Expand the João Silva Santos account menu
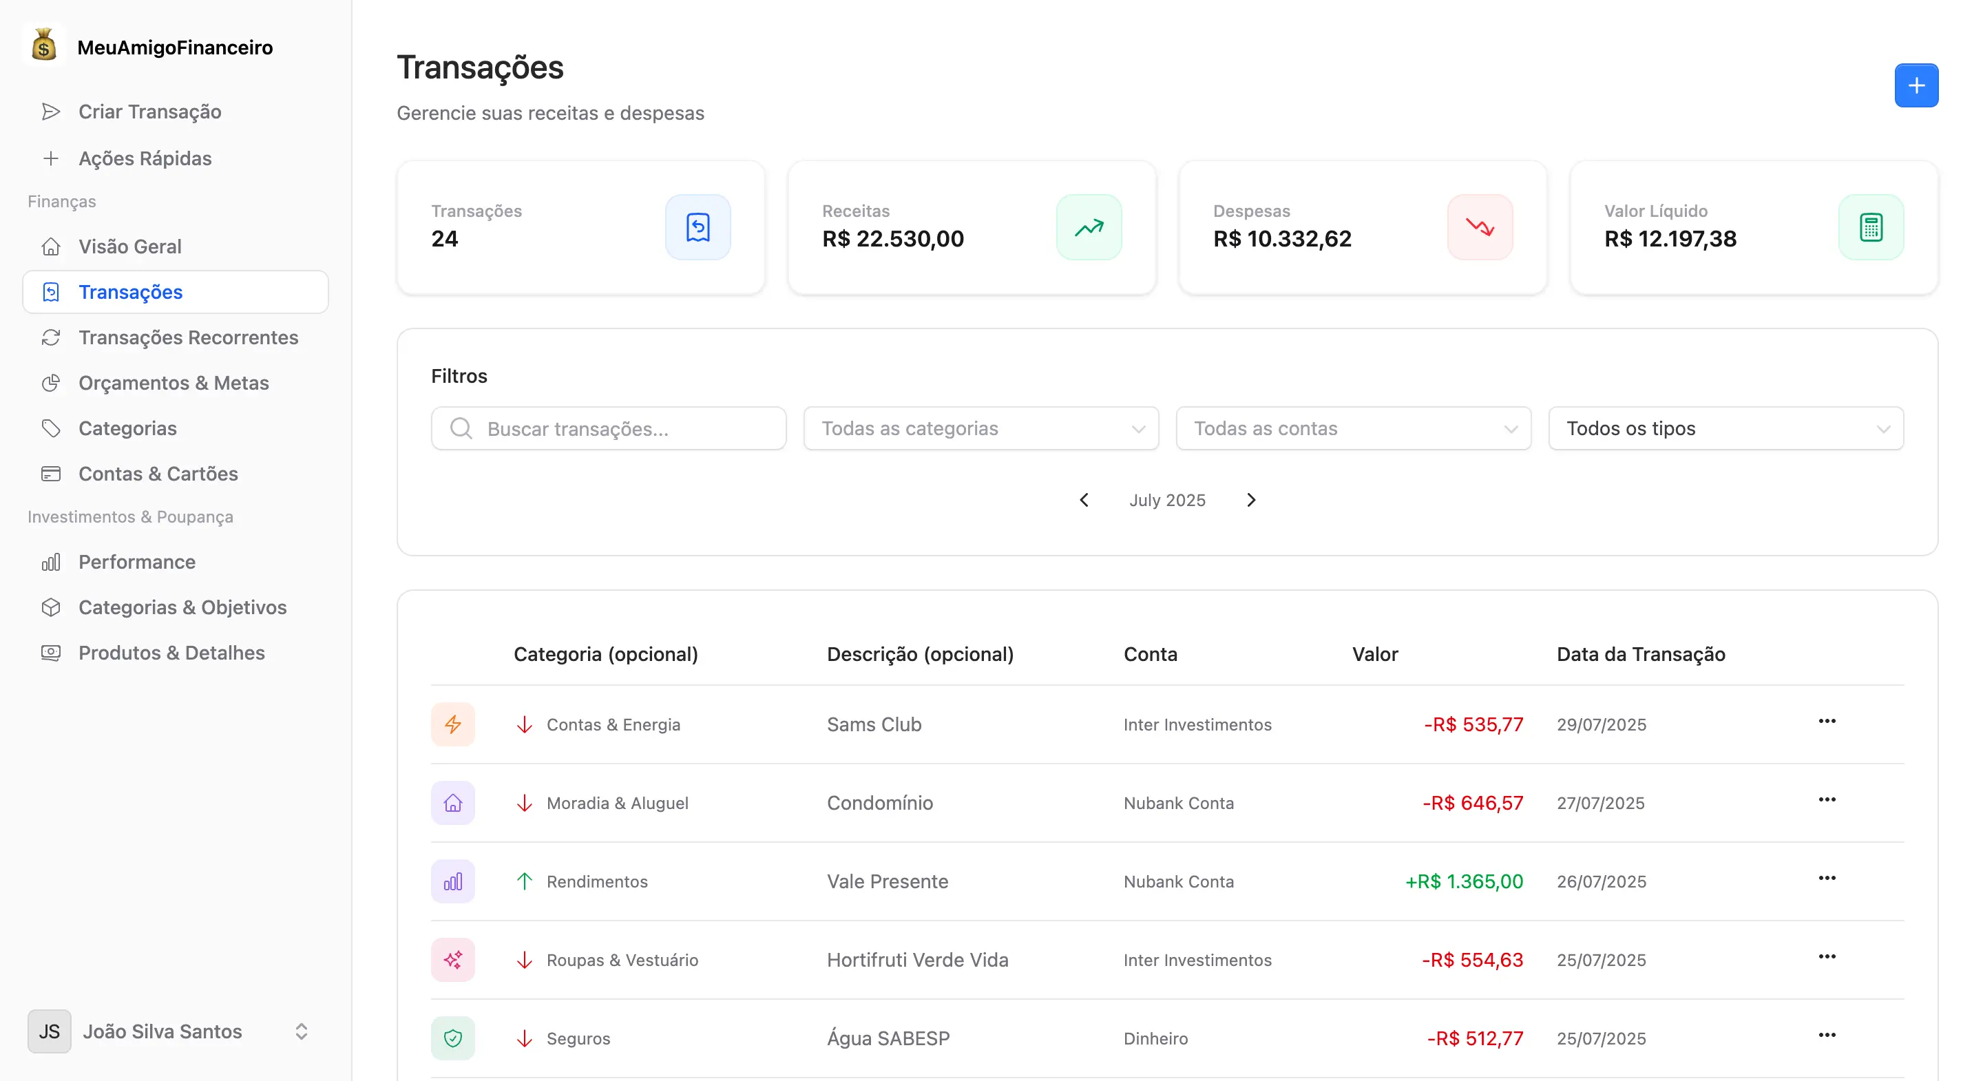The height and width of the screenshot is (1081, 1983). click(x=301, y=1031)
